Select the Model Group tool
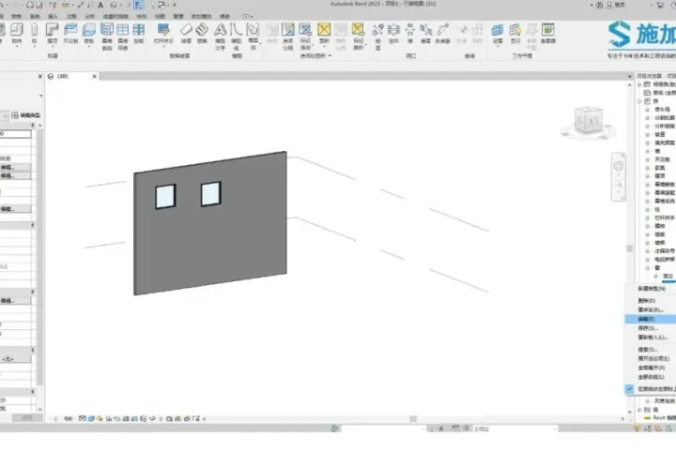 click(x=253, y=37)
